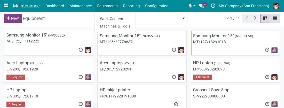Click the serial MT/127/18291018
This screenshot has height=108, width=284.
pos(209,42)
